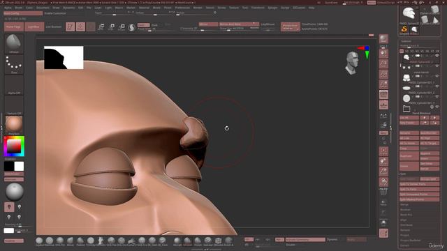Expand the Remesh section
Screen dimensions: 447x251
[x=405, y=230]
